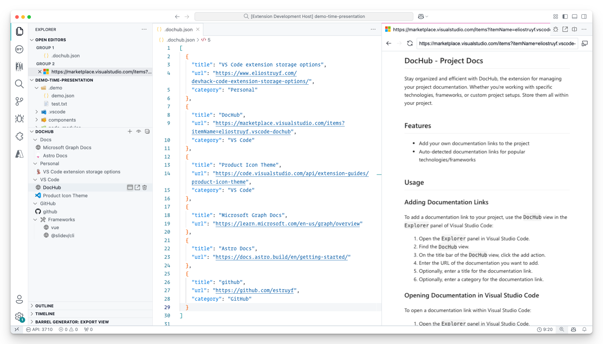This screenshot has height=344, width=603.
Task: Expand the OUTLINE section
Action: 44,306
